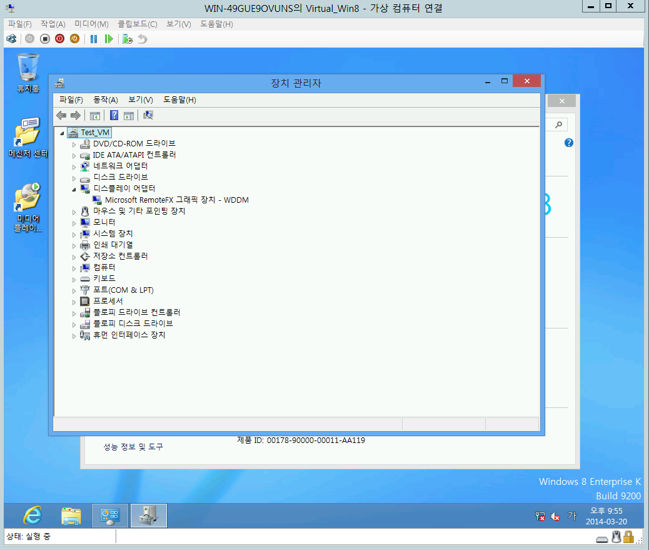Click the taskbar clock 오후 9:55
Image resolution: width=649 pixels, height=550 pixels.
[606, 511]
